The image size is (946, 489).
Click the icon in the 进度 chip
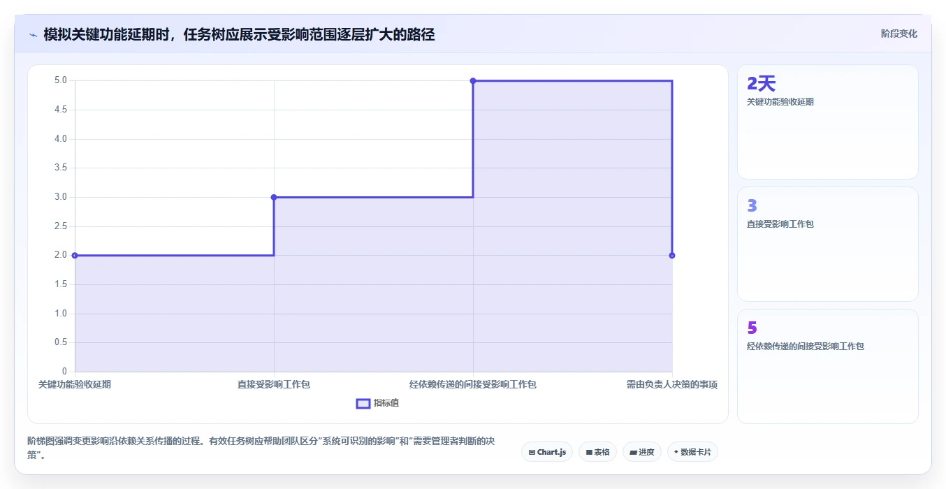633,453
